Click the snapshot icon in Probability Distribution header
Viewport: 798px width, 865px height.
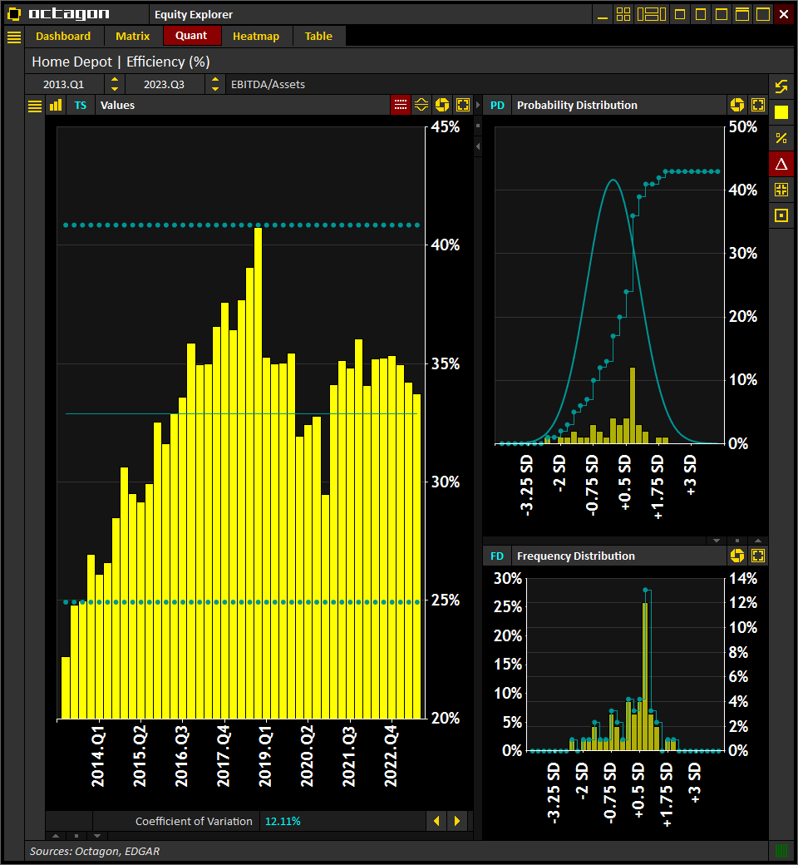pyautogui.click(x=737, y=105)
